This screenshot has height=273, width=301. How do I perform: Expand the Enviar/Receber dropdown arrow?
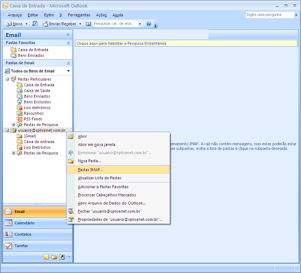(x=80, y=24)
